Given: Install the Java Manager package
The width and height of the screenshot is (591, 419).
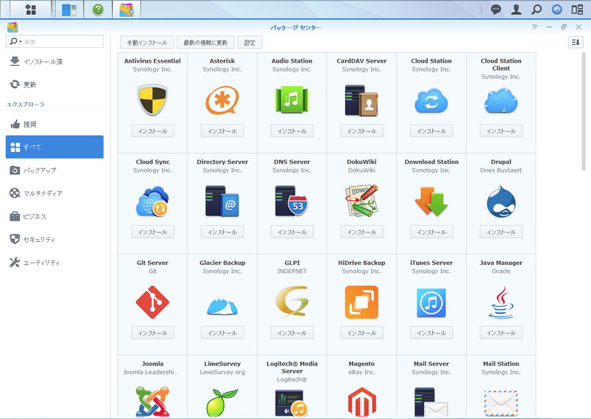Looking at the screenshot, I should [x=501, y=333].
